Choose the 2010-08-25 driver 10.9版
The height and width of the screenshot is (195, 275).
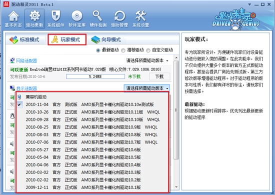(92, 127)
